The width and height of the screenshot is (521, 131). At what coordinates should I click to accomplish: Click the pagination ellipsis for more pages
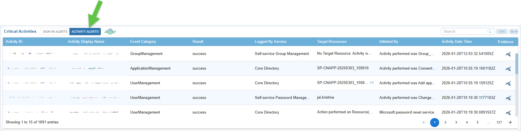(488, 122)
